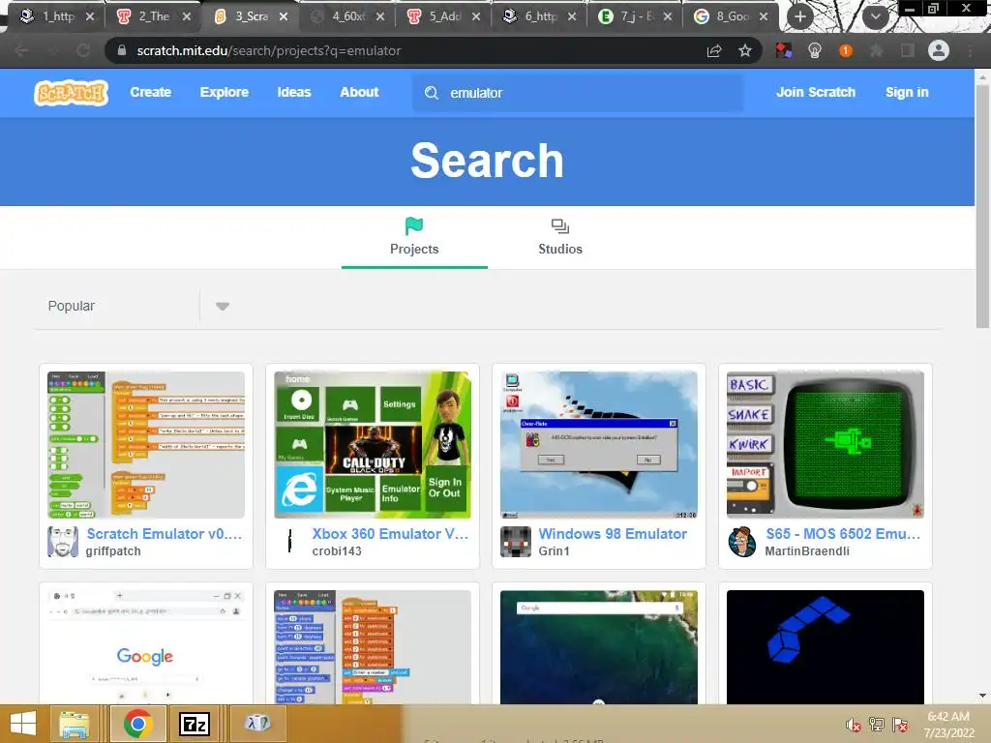This screenshot has height=743, width=991.
Task: Click the red-blue extension icon
Action: point(784,50)
